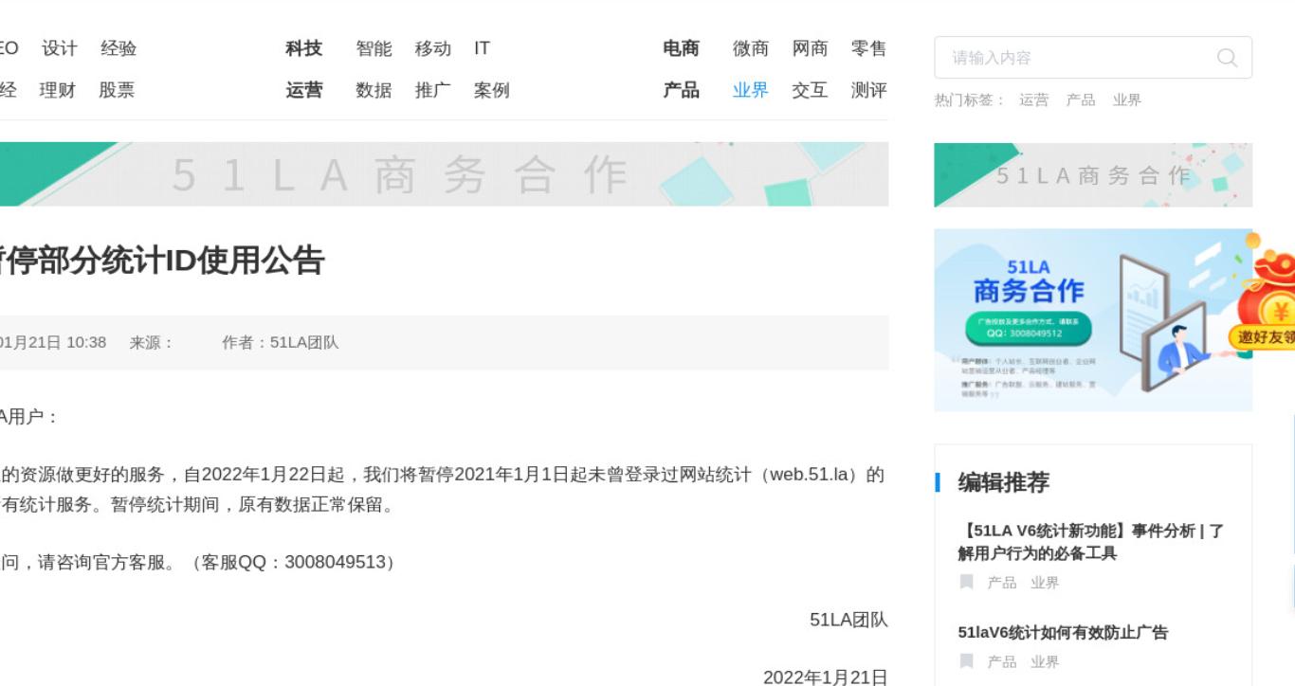
Task: Click the wide 51LA商务合作 banner above article
Action: click(444, 174)
